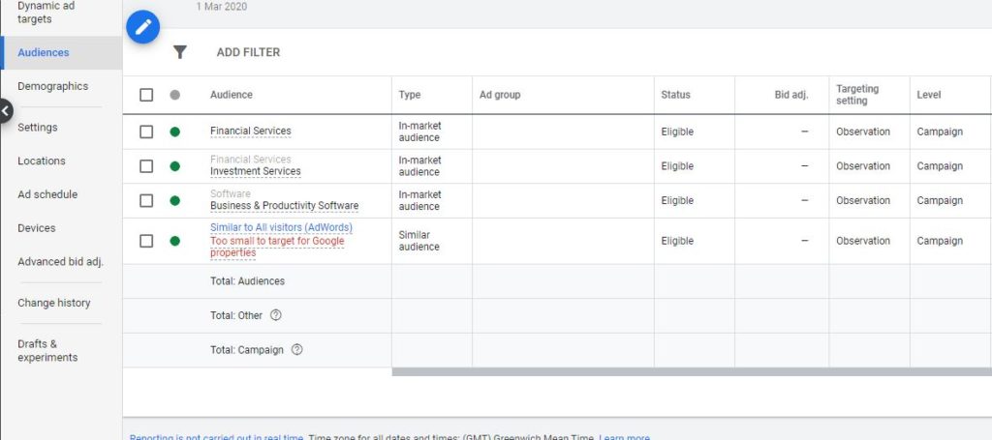Image resolution: width=992 pixels, height=440 pixels.
Task: Click status dot for Business & Productivity Software
Action: [x=175, y=201]
